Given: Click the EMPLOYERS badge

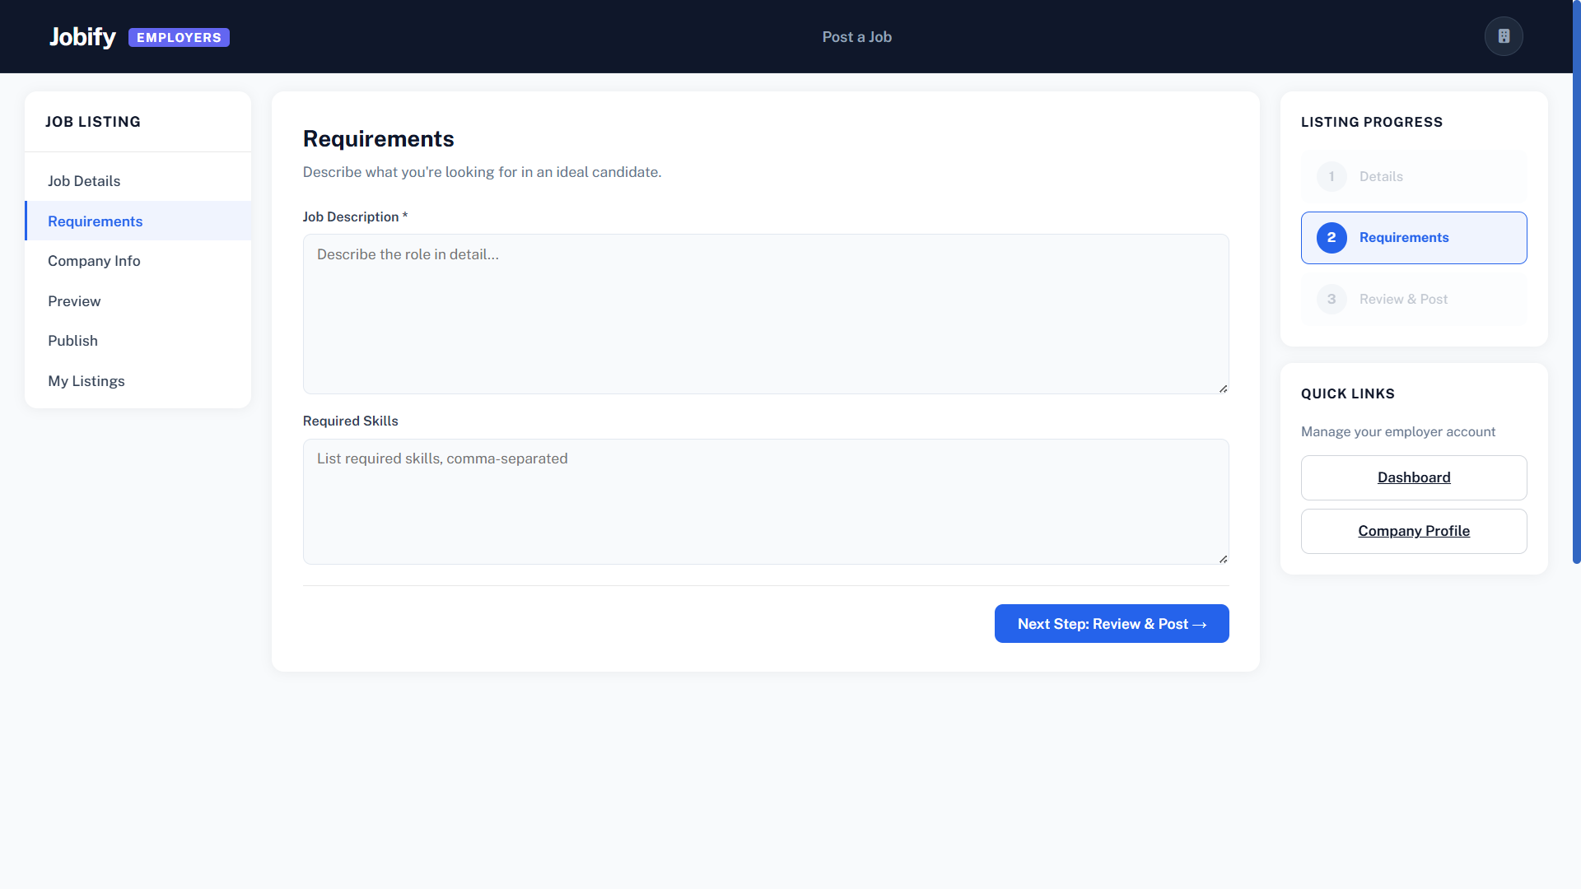Looking at the screenshot, I should 179,38.
